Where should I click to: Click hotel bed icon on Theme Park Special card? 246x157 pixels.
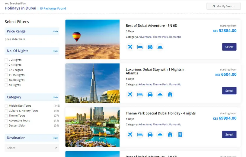point(140,134)
